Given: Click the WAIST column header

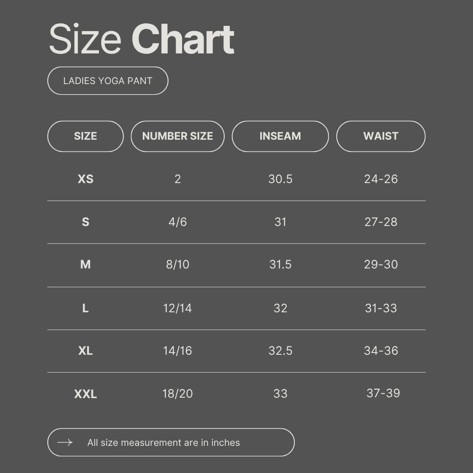Looking at the screenshot, I should 381,136.
